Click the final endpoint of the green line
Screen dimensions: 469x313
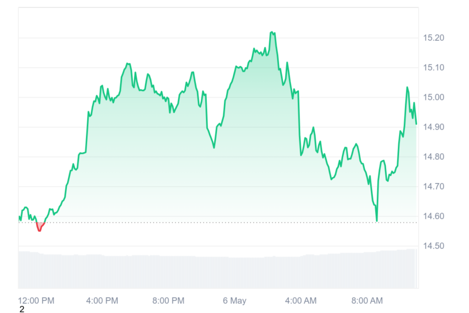(x=416, y=124)
